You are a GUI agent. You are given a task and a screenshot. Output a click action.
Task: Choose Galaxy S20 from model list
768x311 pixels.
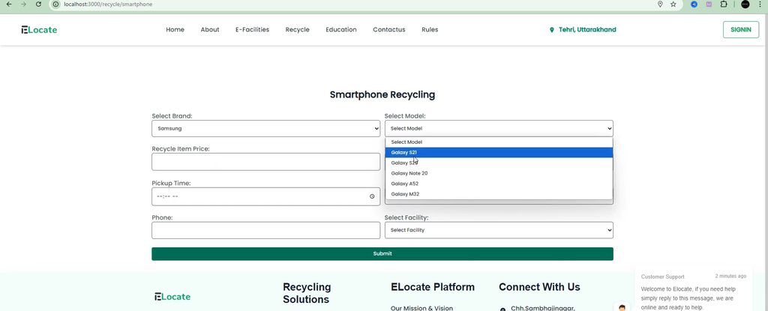[499, 163]
